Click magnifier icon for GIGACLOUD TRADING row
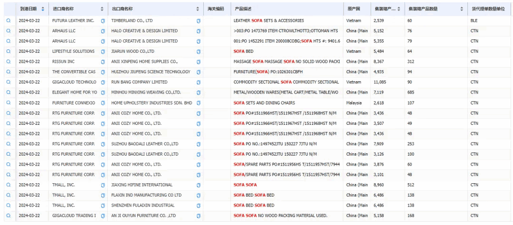The height and width of the screenshot is (225, 513). point(8,216)
